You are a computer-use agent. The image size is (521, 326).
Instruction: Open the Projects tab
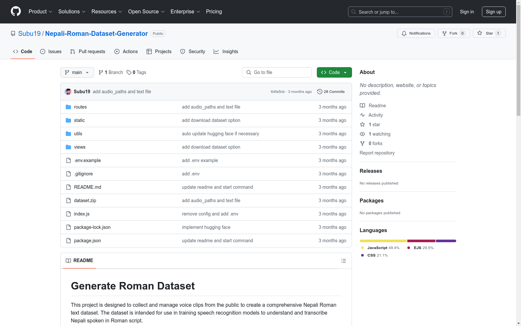[159, 52]
